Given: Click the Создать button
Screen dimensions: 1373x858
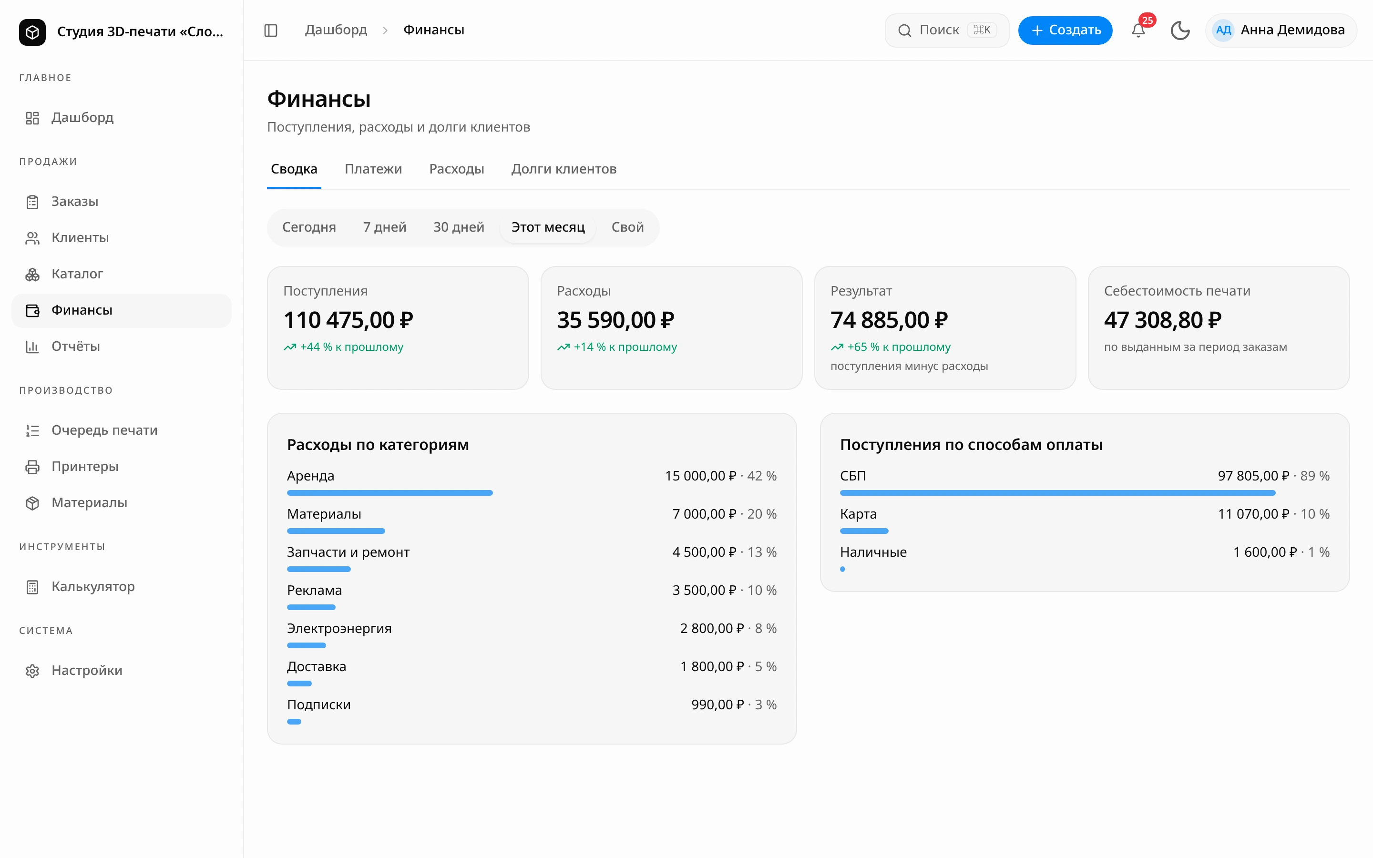Looking at the screenshot, I should pyautogui.click(x=1065, y=30).
